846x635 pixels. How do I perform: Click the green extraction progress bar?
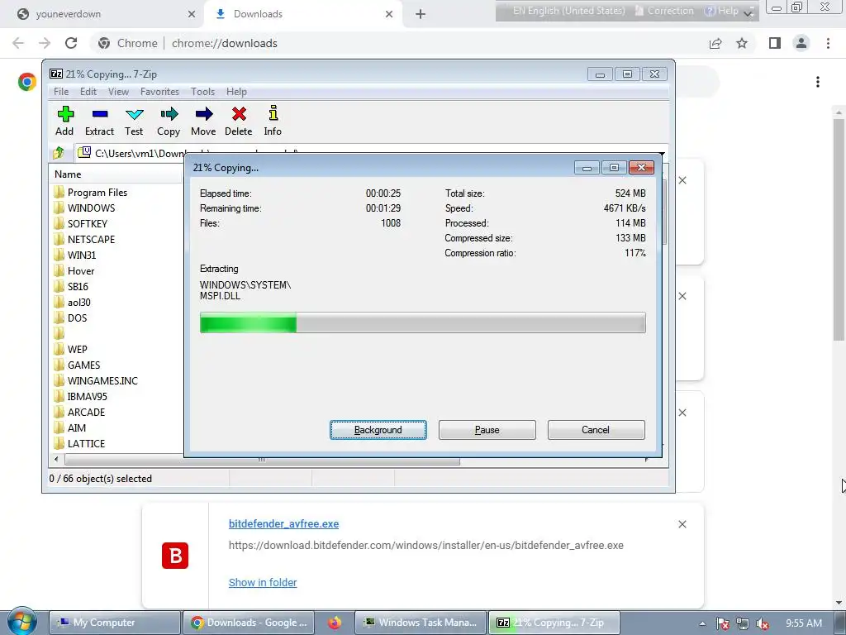click(x=422, y=323)
